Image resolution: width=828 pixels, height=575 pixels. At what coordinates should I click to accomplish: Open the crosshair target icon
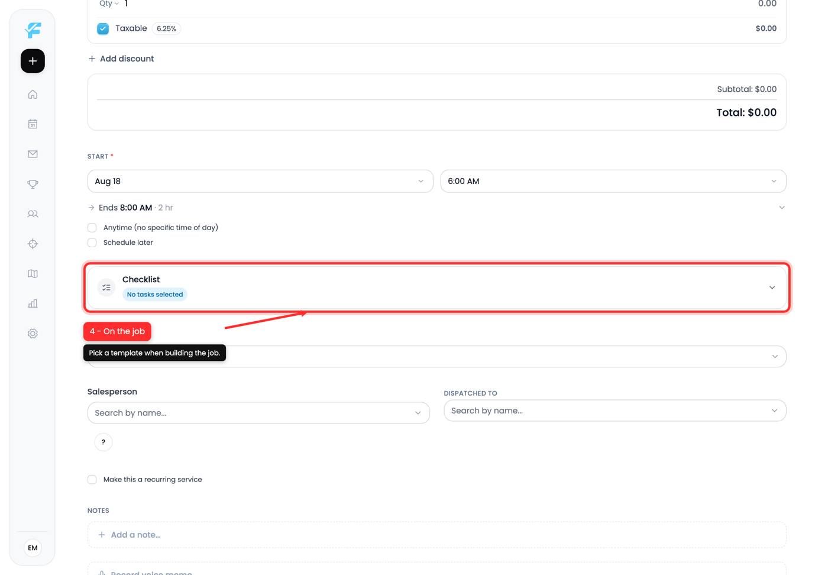[33, 244]
